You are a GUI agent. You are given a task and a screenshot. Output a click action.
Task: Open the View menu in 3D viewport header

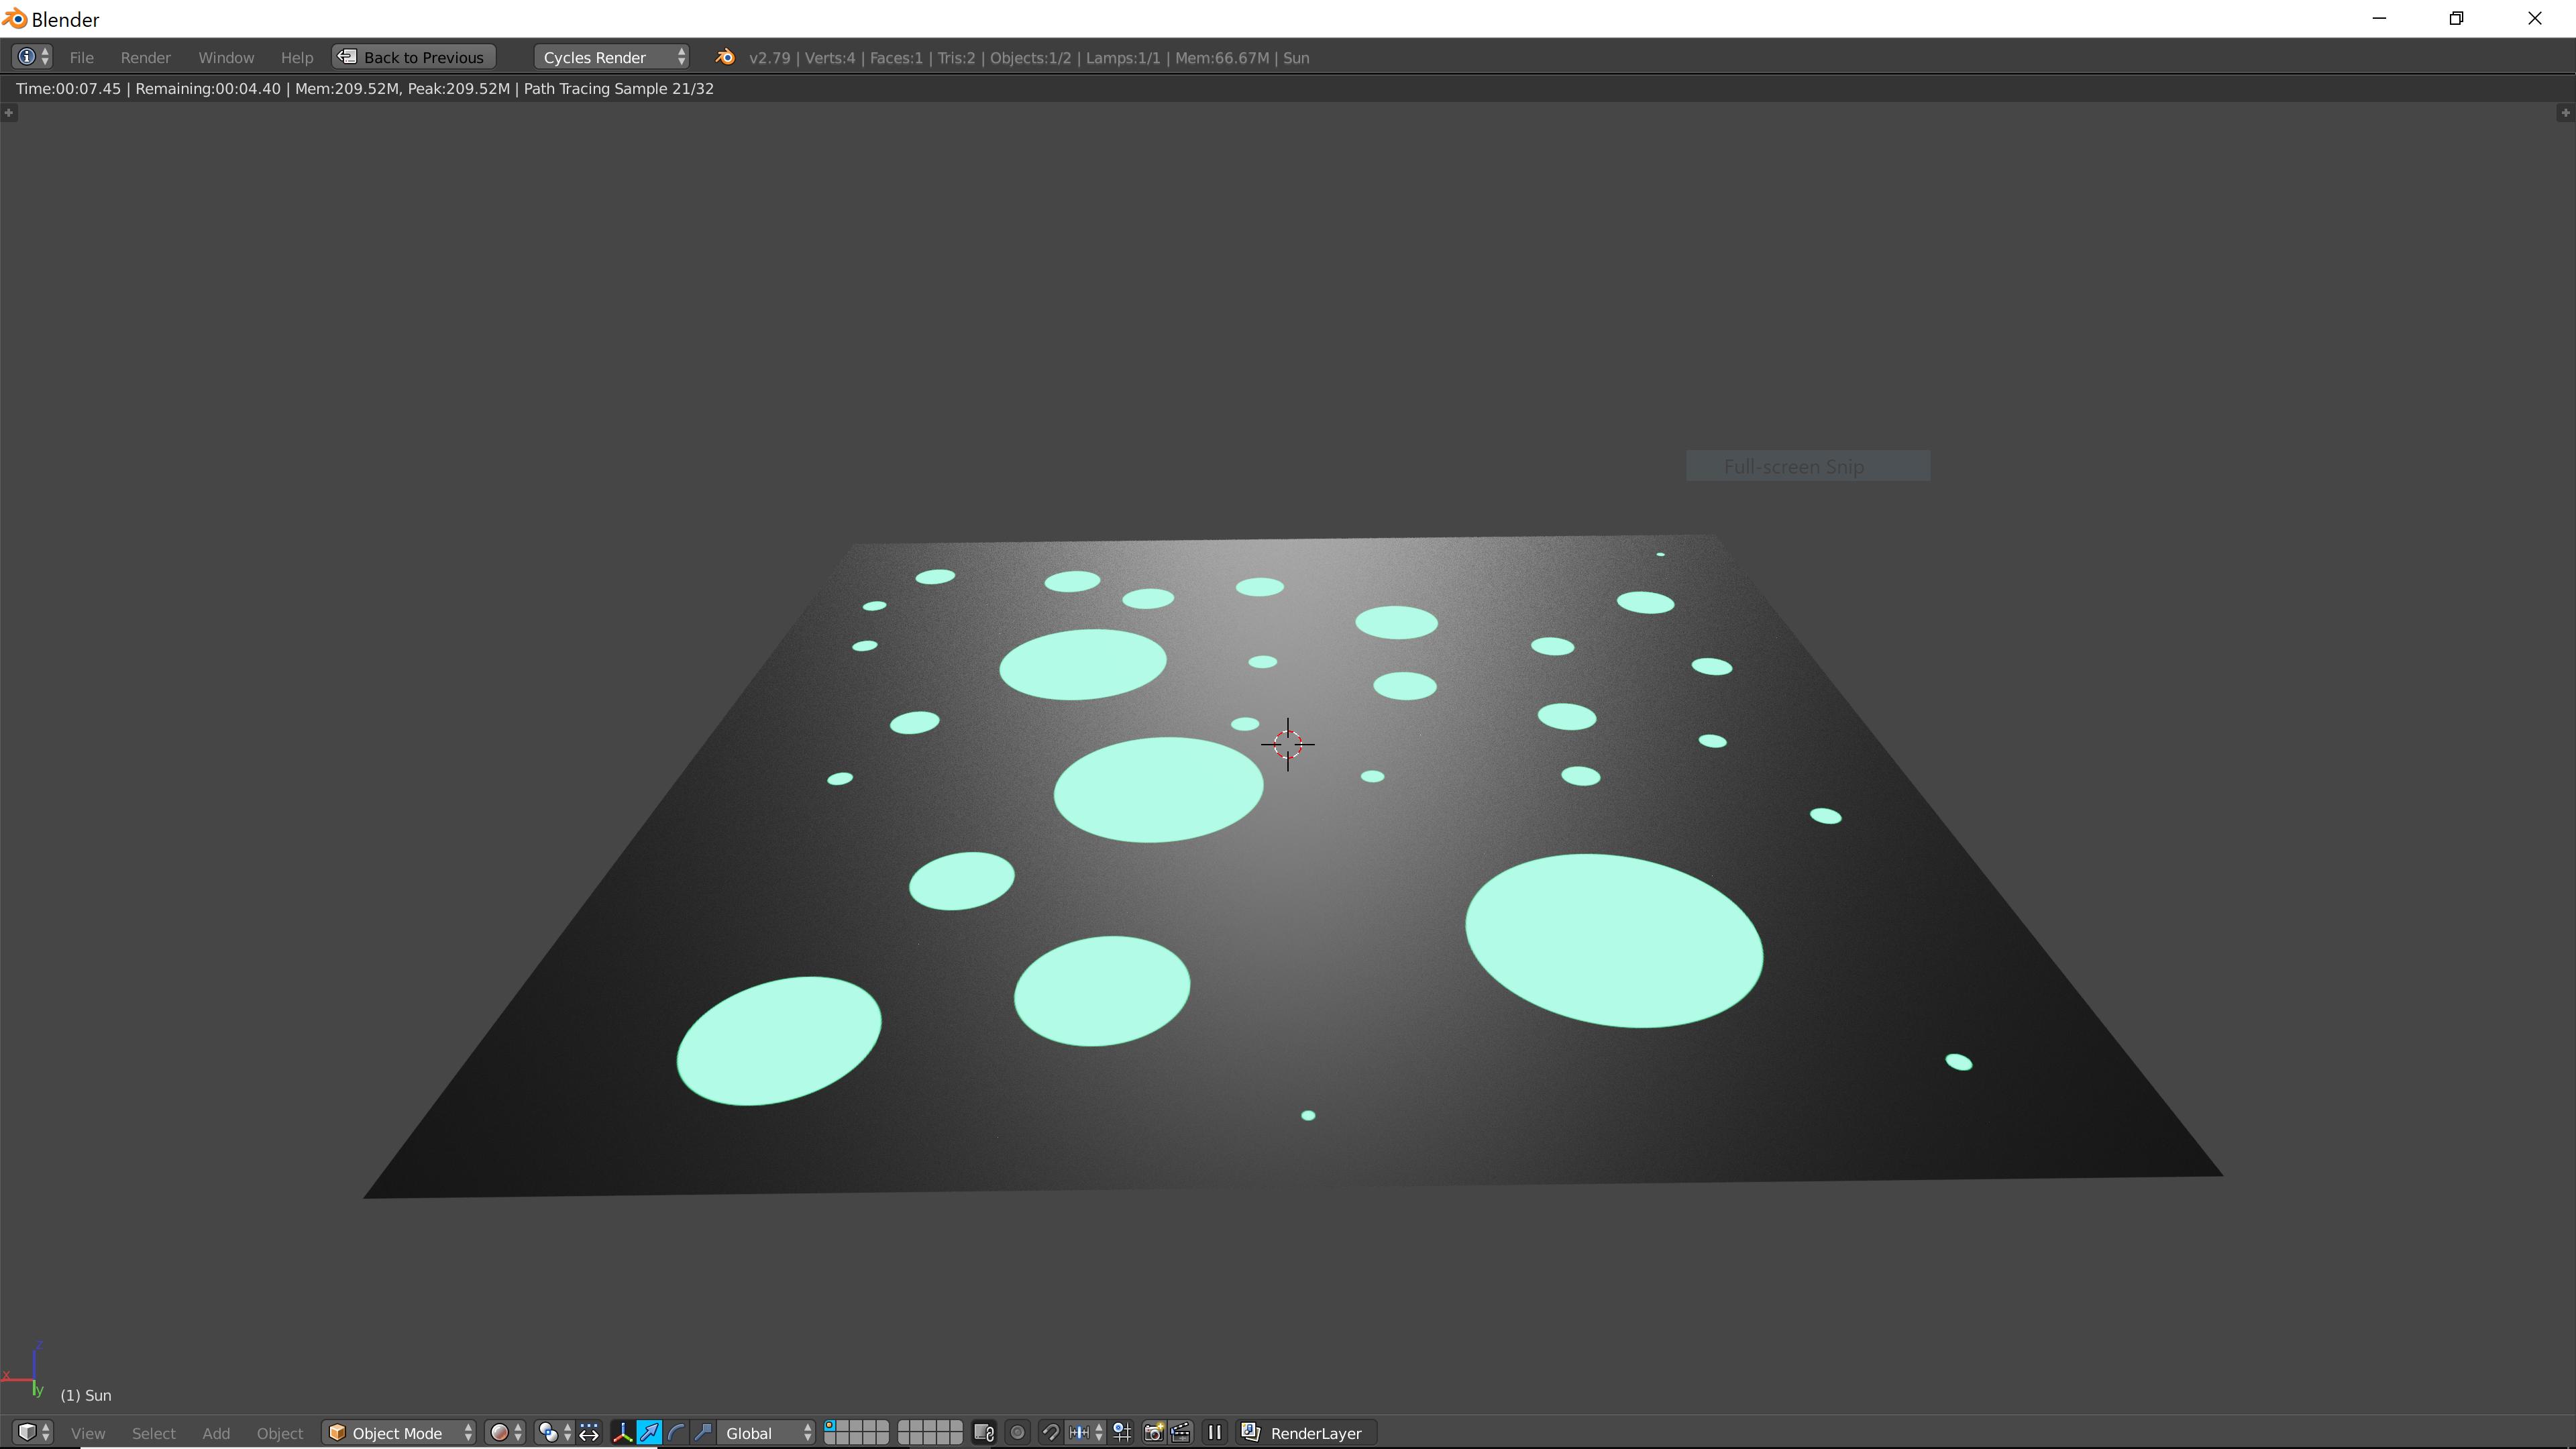[88, 1433]
